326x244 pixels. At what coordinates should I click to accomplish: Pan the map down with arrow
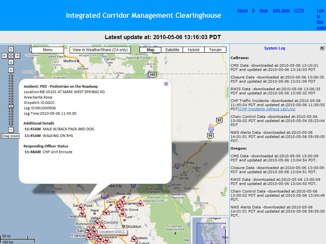click(11, 62)
